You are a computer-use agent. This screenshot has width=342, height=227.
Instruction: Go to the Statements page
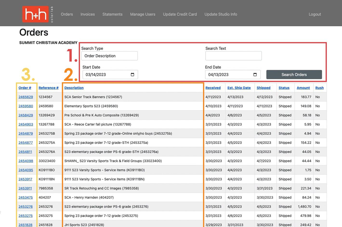coord(112,14)
